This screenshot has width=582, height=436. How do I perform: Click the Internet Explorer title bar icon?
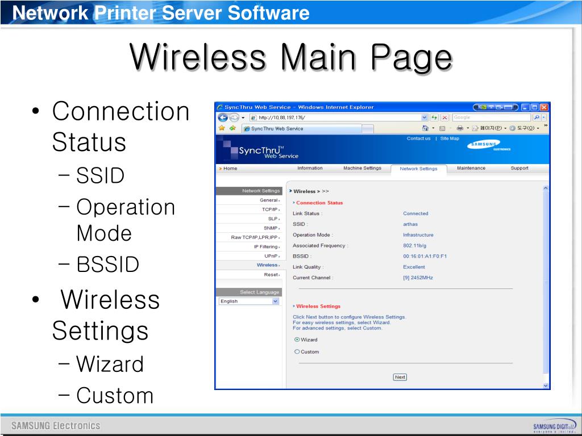pos(220,107)
